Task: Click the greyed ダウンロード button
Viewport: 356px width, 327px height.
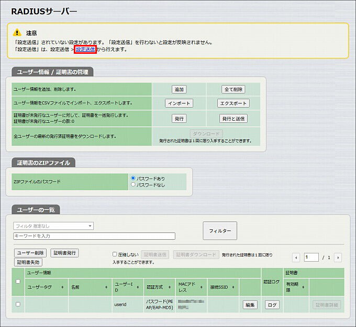Action: point(206,134)
